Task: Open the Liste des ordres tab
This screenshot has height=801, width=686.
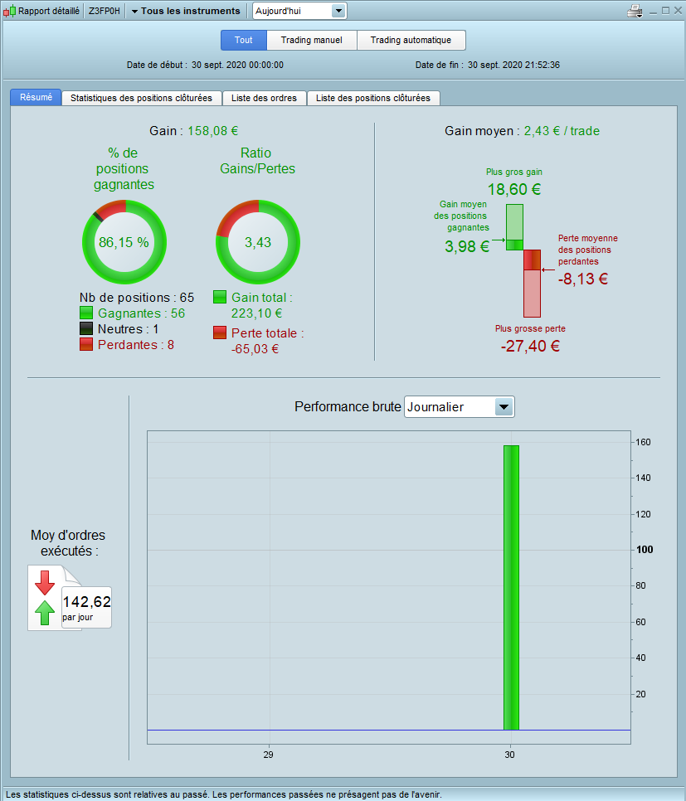Action: (265, 98)
